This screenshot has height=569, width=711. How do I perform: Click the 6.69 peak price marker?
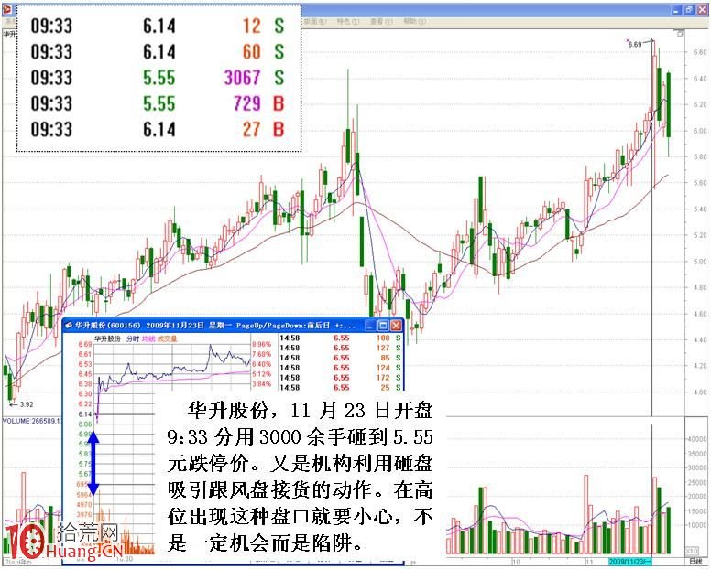point(635,43)
